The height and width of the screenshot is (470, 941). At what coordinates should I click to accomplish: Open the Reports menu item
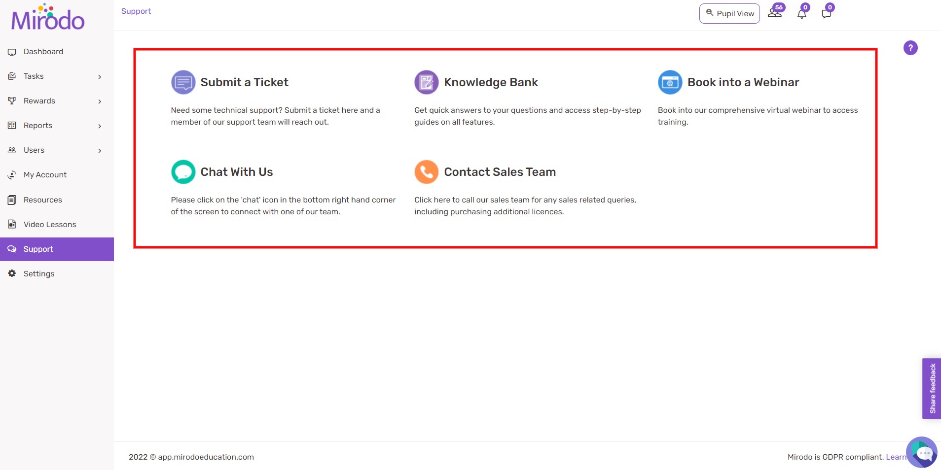[x=57, y=126]
